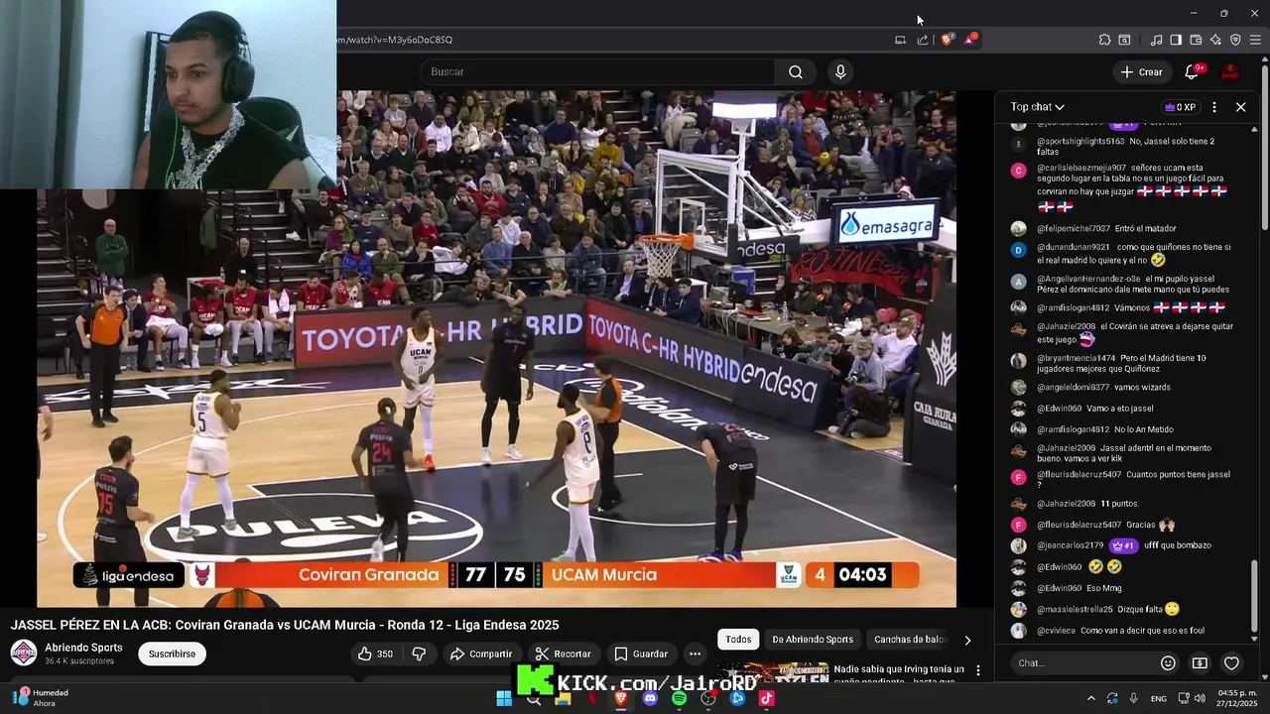Viewport: 1270px width, 714px height.
Task: Open the chat three-dot options menu
Action: (1214, 107)
